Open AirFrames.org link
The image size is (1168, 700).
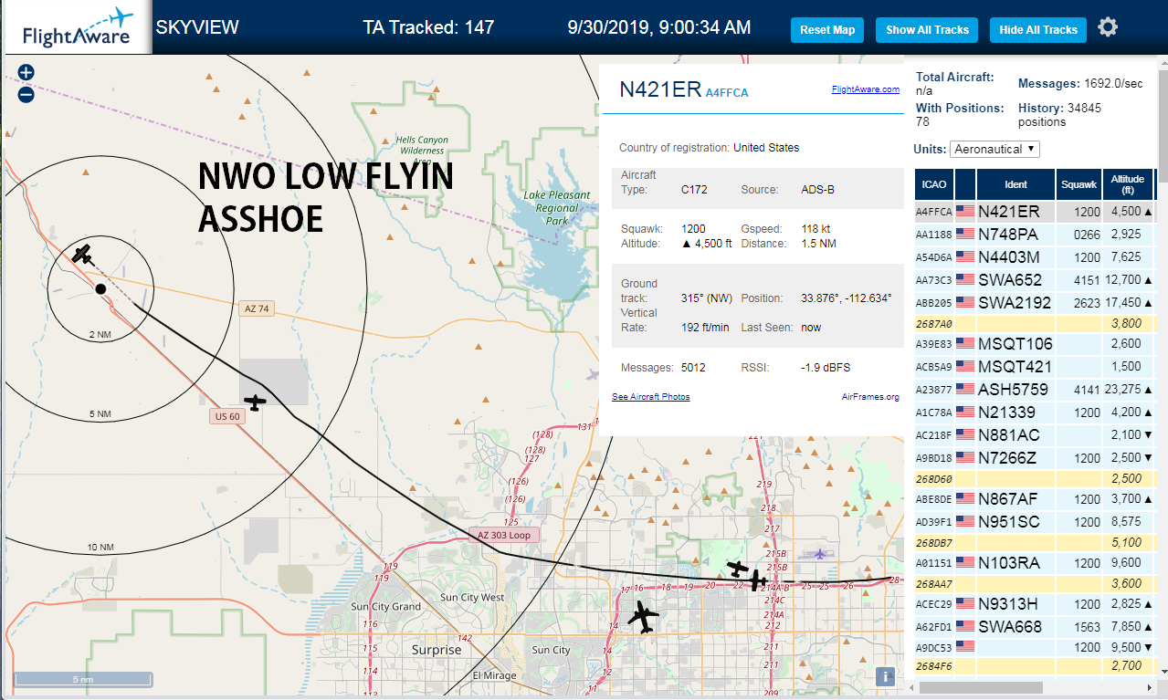[870, 396]
